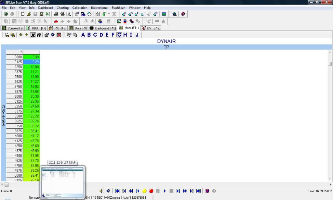This screenshot has height=200, width=333.
Task: Export to Excel icon in toolbar
Action: tap(48, 14)
